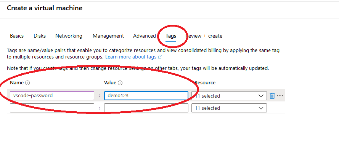Focus the empty Value field in second row
The image size is (339, 147).
[x=146, y=108]
